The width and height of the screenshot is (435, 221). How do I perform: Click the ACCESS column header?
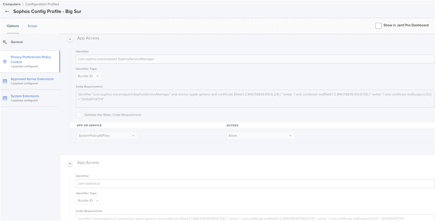[x=232, y=126]
